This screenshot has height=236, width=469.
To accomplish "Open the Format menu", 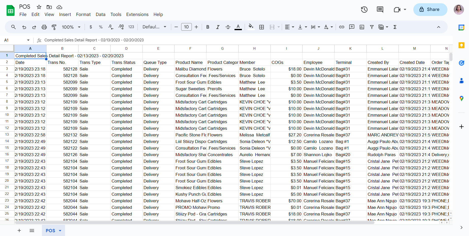I will click(x=83, y=14).
